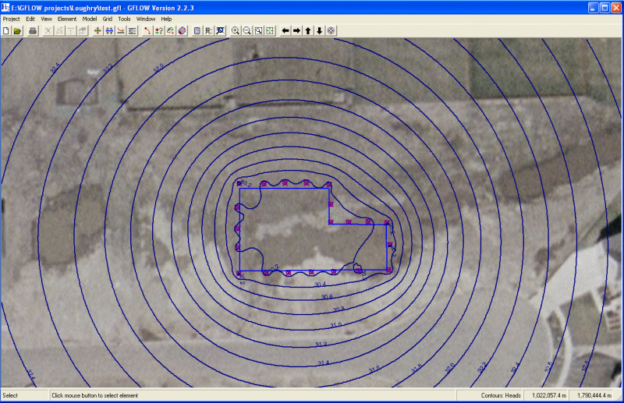Screen dimensions: 624x403
Task: Click the 'Contours: Heads' status bar entry
Action: click(x=501, y=395)
